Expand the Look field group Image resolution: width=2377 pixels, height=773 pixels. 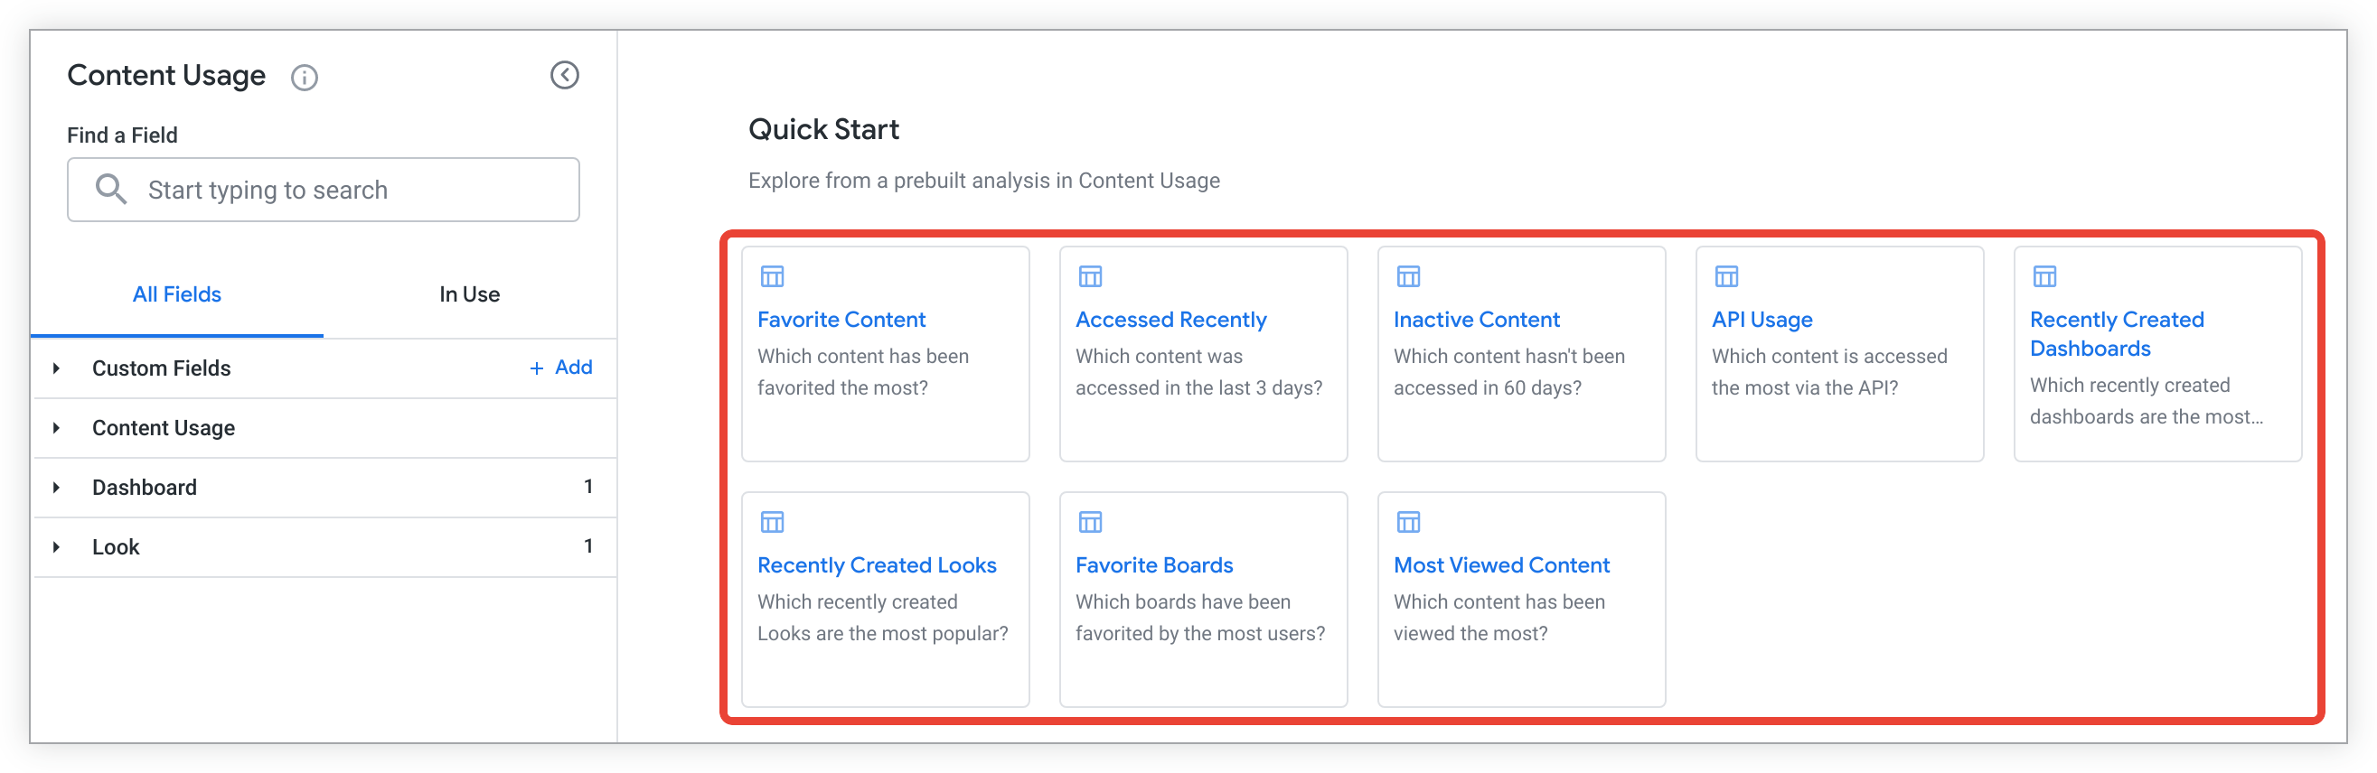57,547
